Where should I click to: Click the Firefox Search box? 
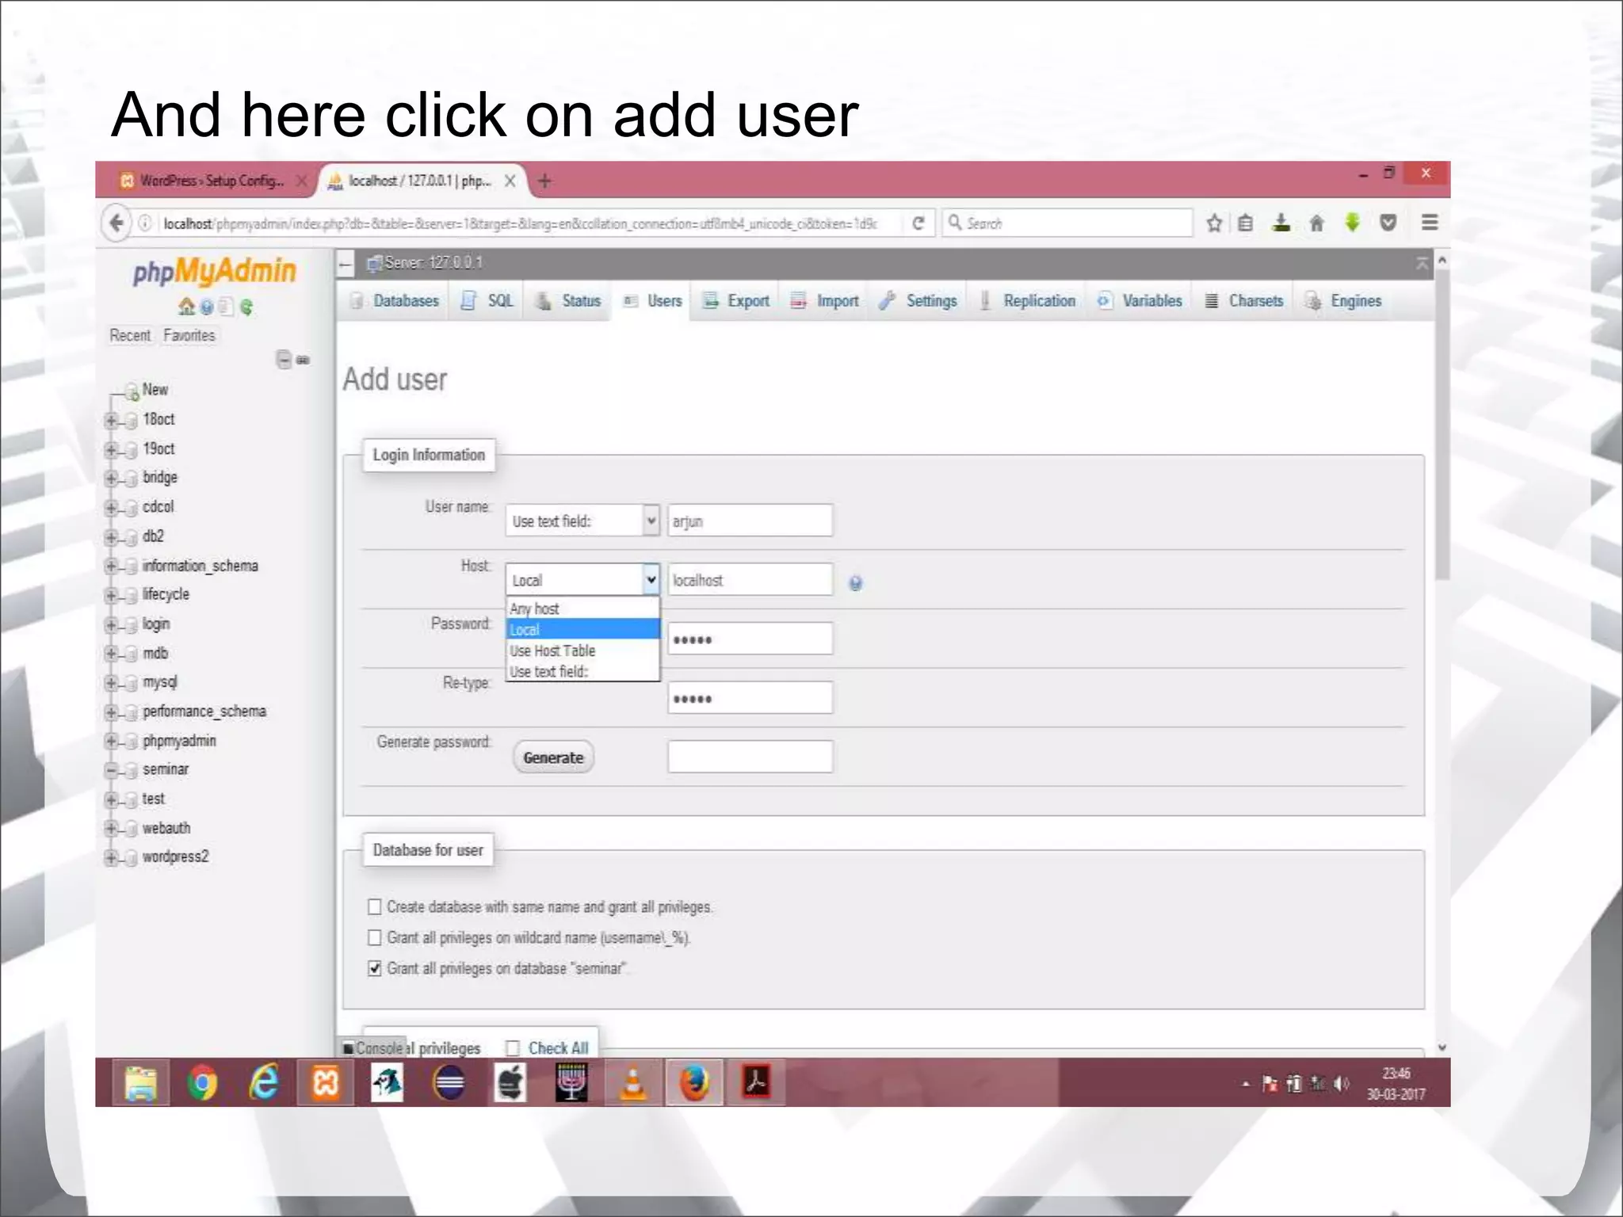(1067, 223)
